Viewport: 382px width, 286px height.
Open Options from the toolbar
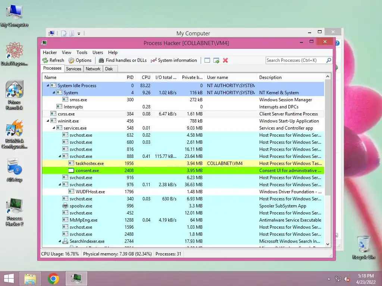point(80,60)
